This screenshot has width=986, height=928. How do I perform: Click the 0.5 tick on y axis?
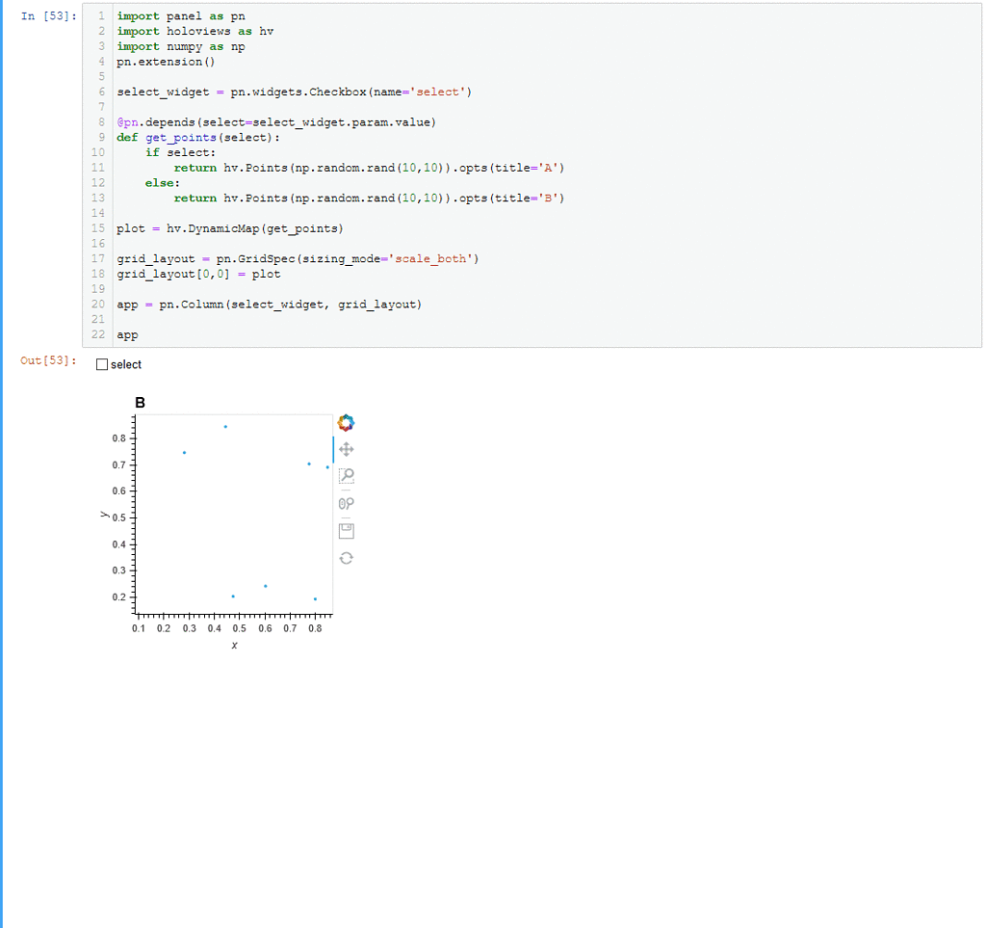pyautogui.click(x=117, y=517)
